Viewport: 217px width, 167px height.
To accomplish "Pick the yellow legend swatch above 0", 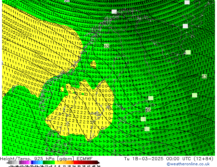I will [56, 163].
